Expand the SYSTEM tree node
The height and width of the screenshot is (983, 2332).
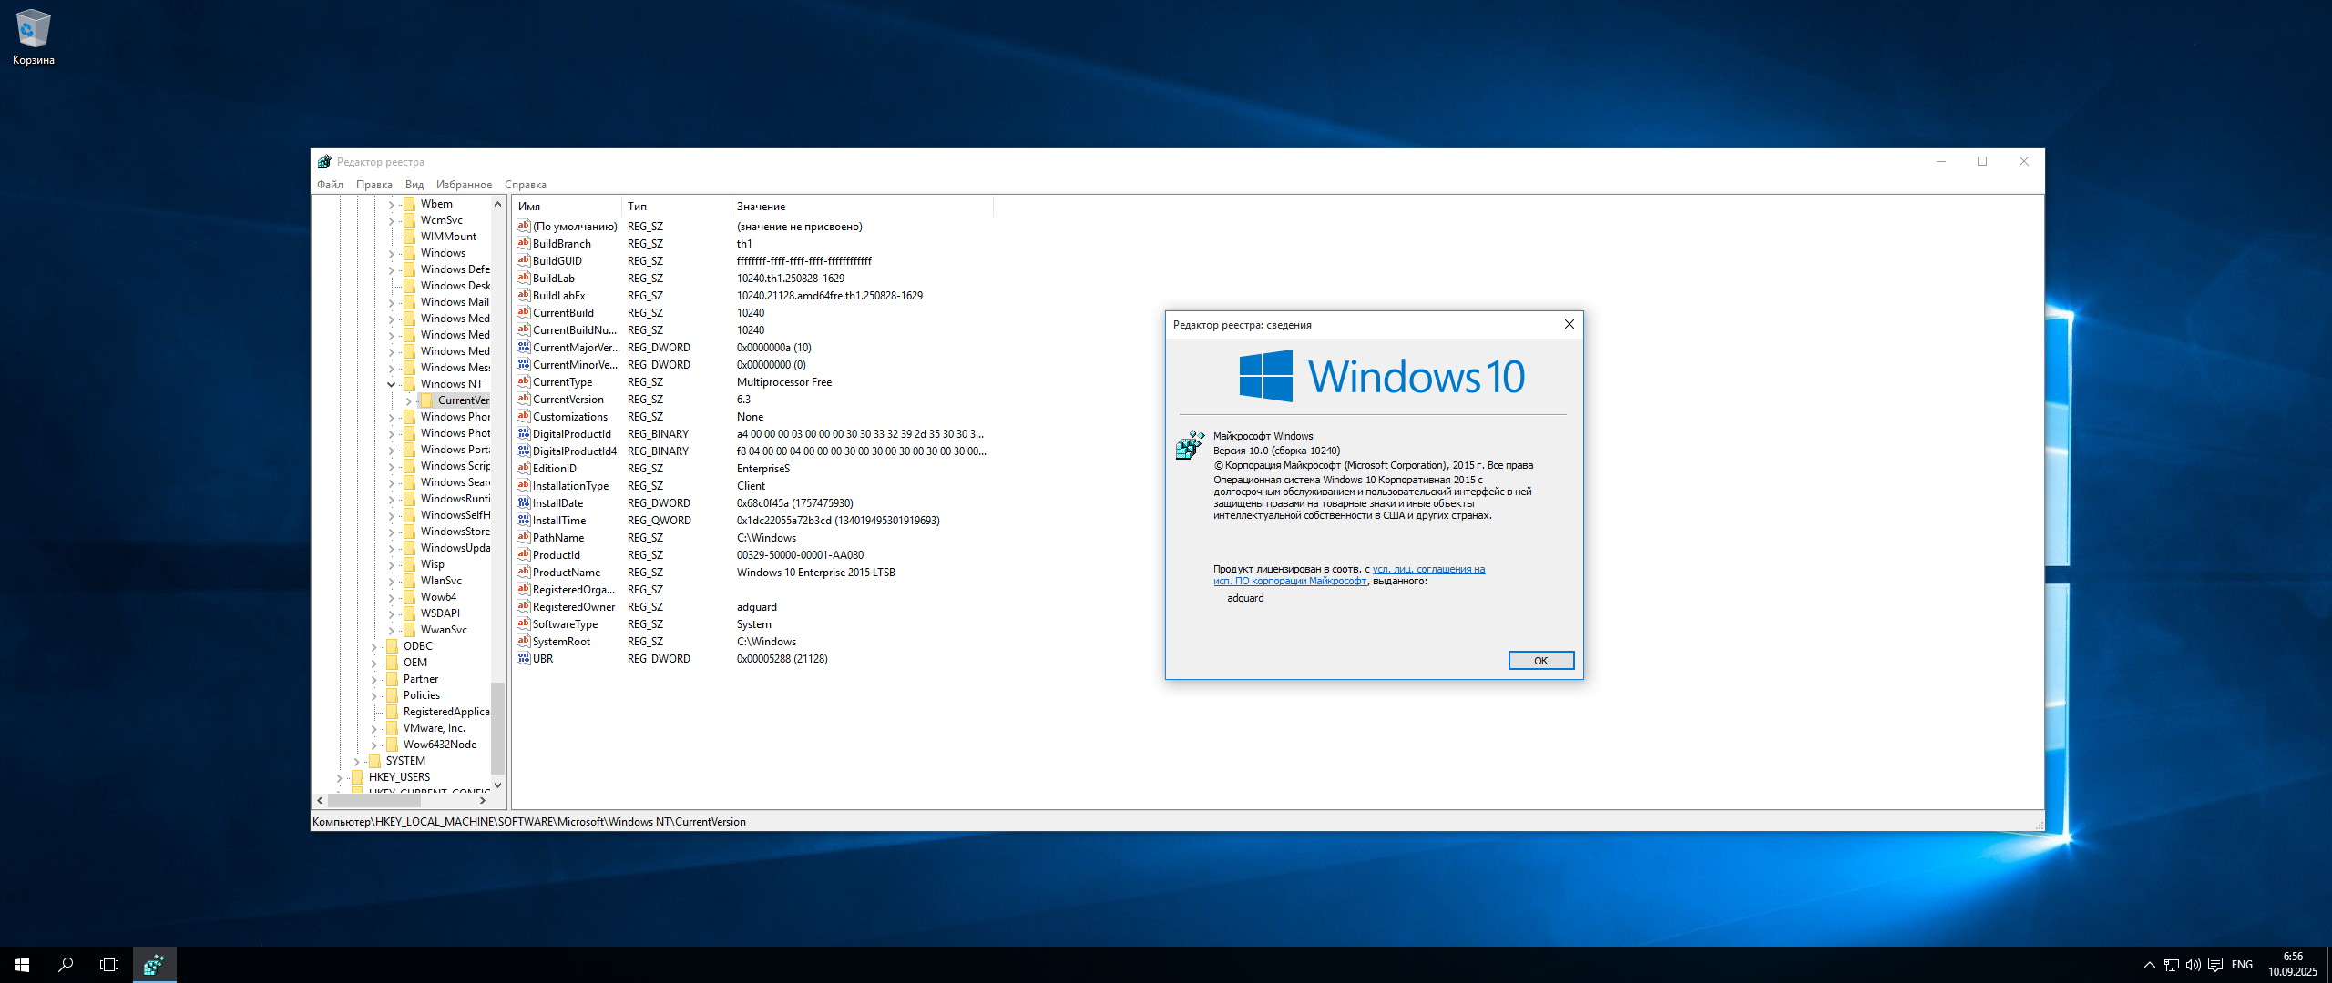point(356,761)
